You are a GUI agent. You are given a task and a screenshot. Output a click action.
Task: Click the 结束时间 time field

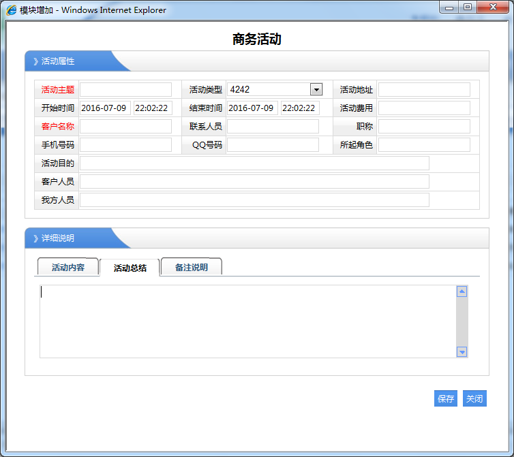click(x=300, y=108)
